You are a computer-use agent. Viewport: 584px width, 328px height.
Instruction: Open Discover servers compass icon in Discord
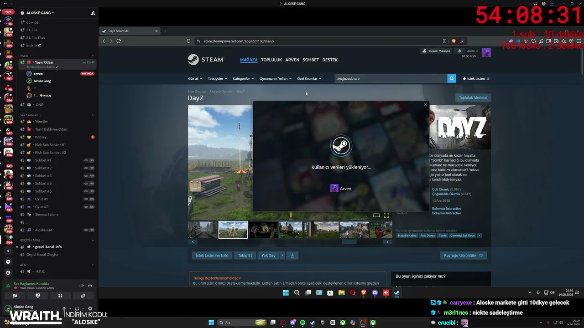tap(8, 272)
